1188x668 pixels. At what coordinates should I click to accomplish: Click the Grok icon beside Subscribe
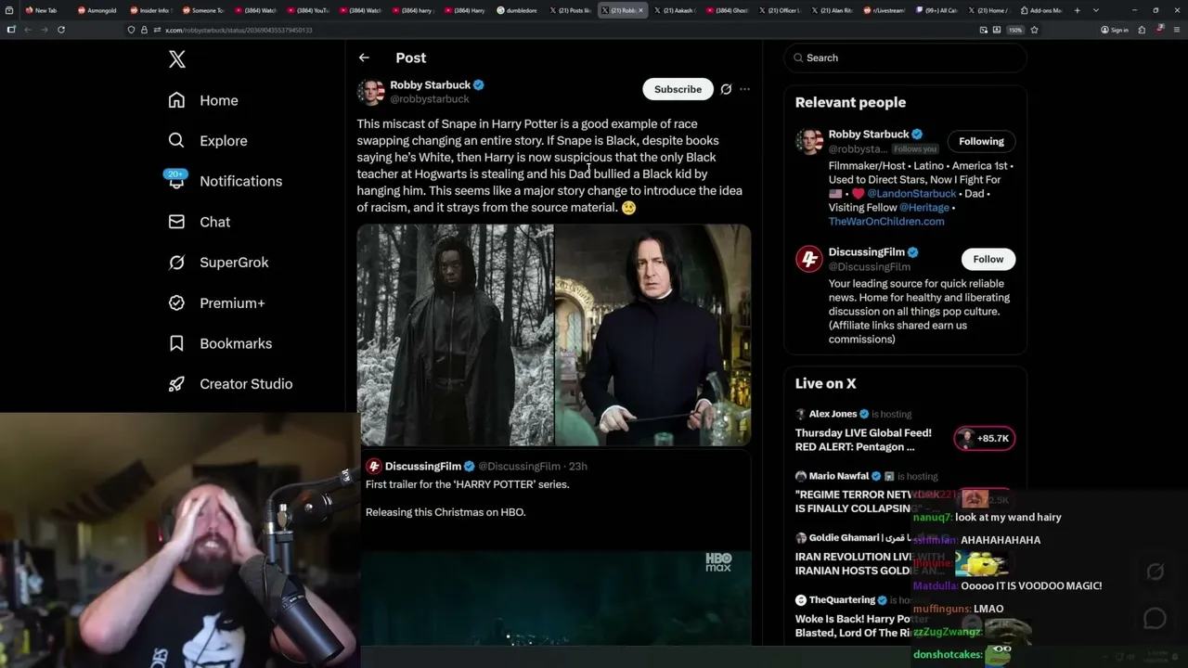tap(726, 89)
